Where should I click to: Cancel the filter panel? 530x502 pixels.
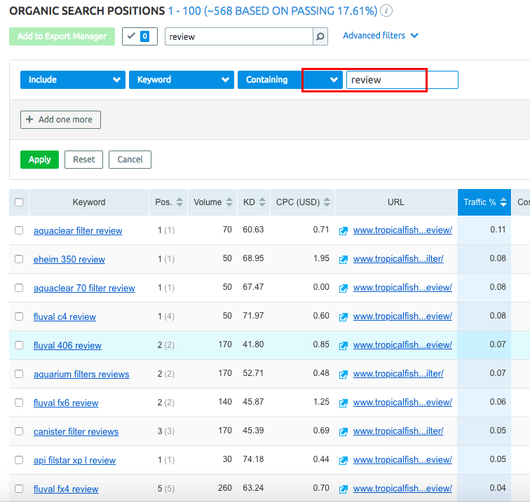pyautogui.click(x=130, y=160)
